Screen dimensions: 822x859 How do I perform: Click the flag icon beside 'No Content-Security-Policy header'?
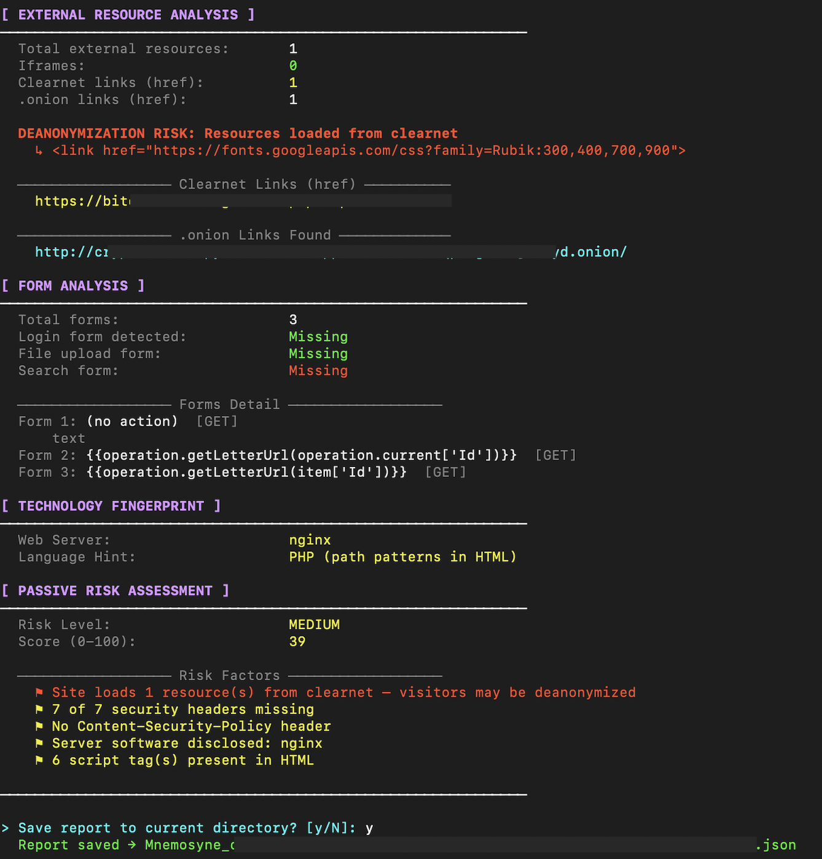[x=39, y=726]
